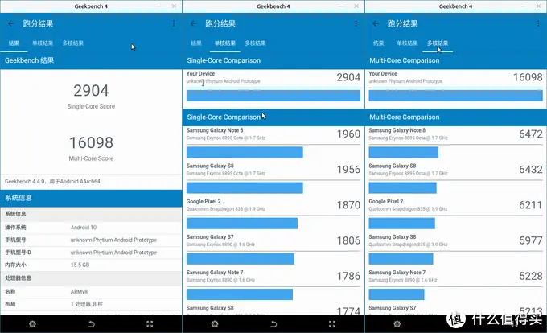The height and width of the screenshot is (333, 547).
Task: Select 结果 tab in middle window
Action: [196, 43]
